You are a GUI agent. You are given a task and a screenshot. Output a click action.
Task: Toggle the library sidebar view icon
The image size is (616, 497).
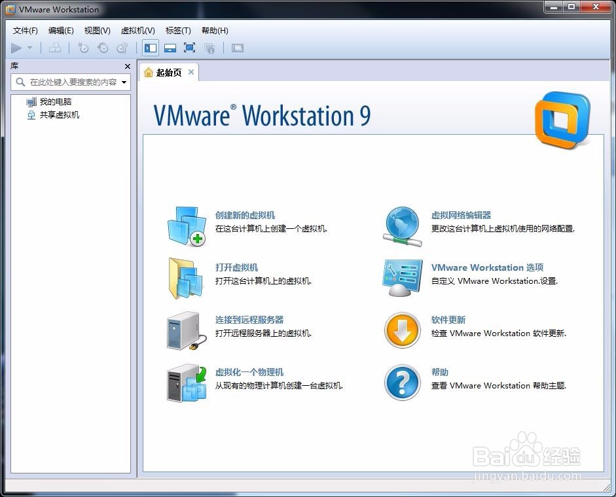coord(151,48)
